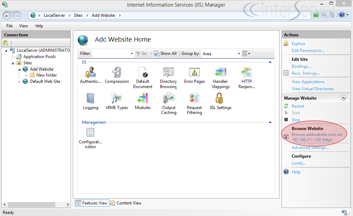The width and height of the screenshot is (353, 216).
Task: Open the Request Filtering feature
Action: pyautogui.click(x=194, y=103)
